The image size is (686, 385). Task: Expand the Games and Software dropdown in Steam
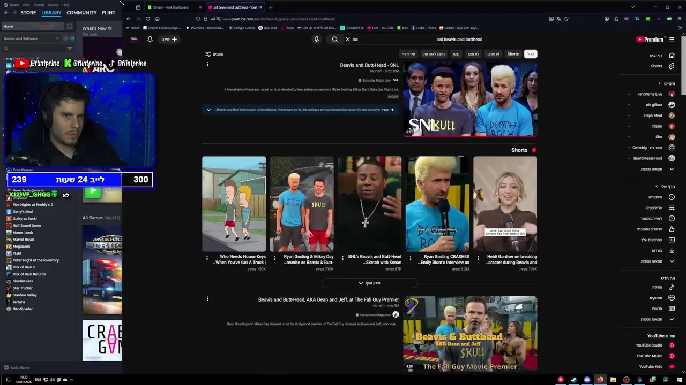(x=31, y=38)
